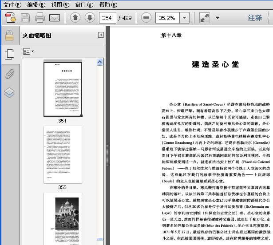The height and width of the screenshot is (245, 273).
Task: Go to previous page with up arrow
Action: [75, 18]
